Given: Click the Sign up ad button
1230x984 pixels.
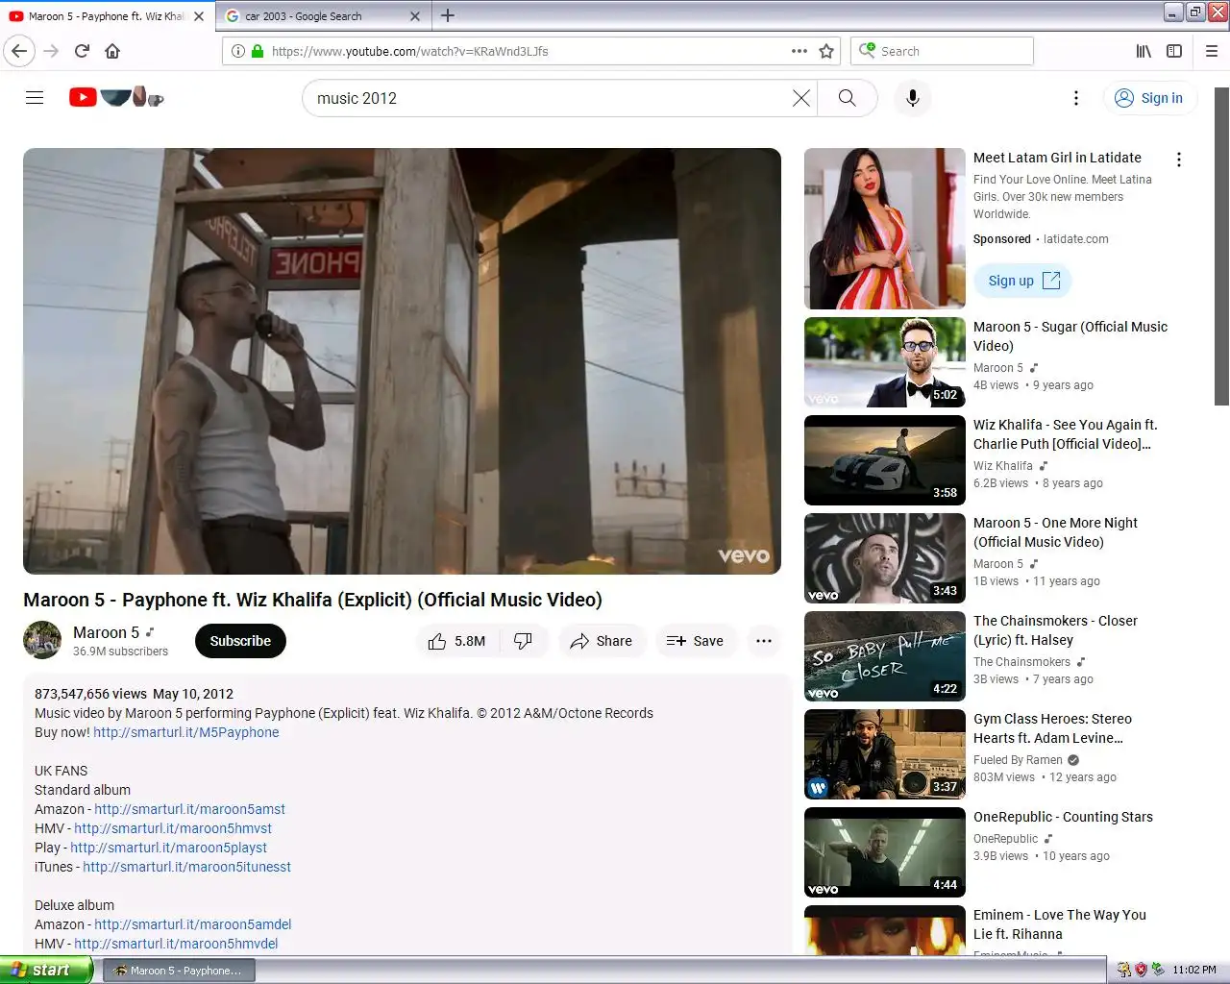Looking at the screenshot, I should (1023, 281).
